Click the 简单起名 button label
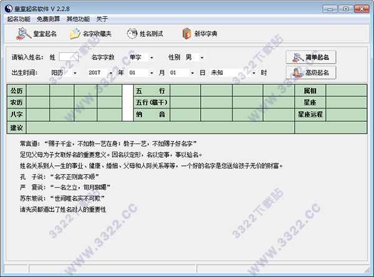374x277 pixels. tap(317, 57)
